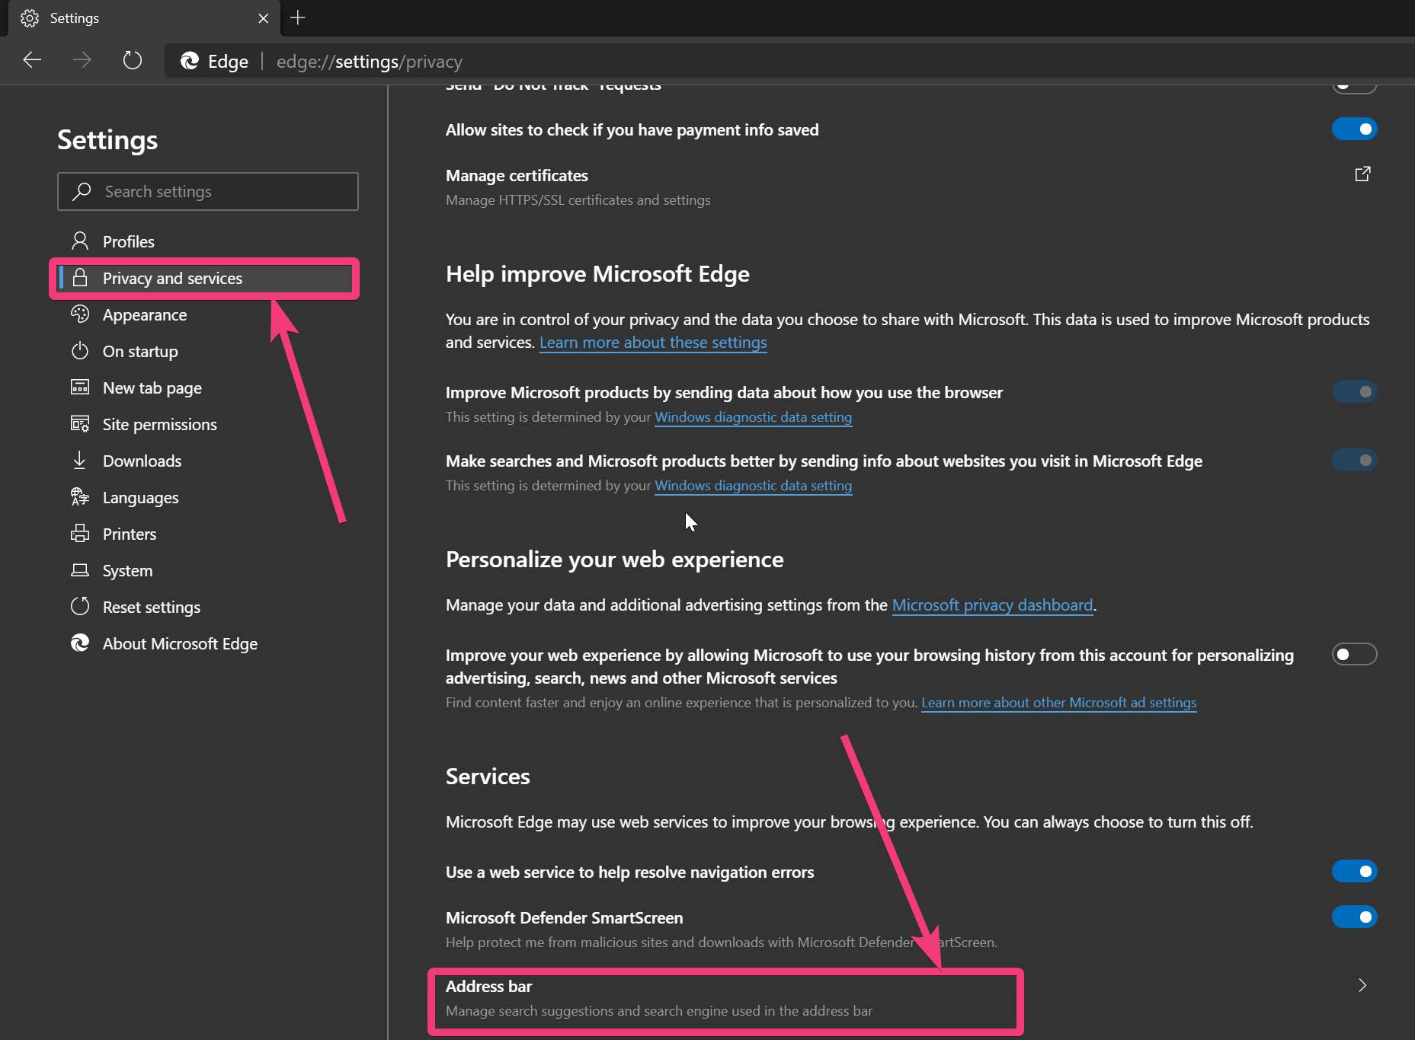1415x1040 pixels.
Task: Click the search magnifier icon
Action: point(82,191)
